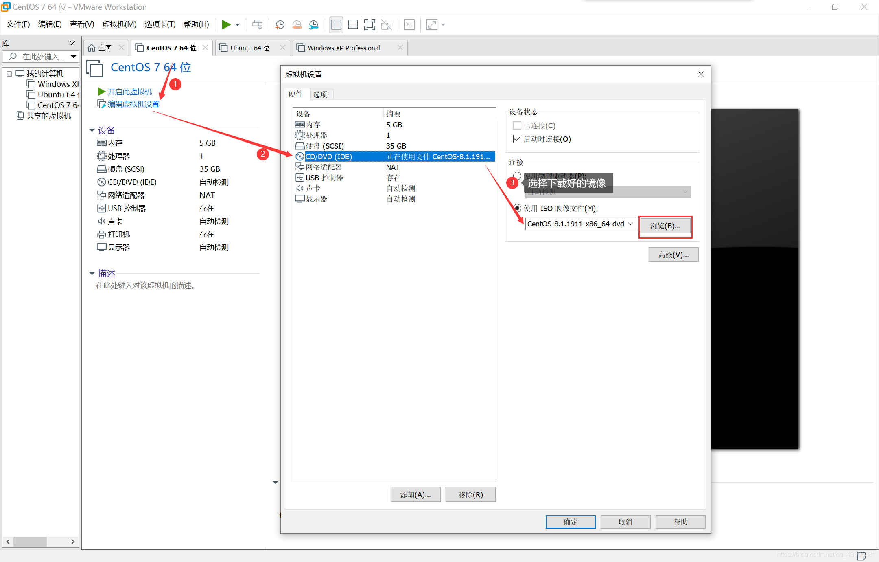Screen dimensions: 879x562
Task: Open the 虚拟机(M) menu
Action: pyautogui.click(x=119, y=24)
